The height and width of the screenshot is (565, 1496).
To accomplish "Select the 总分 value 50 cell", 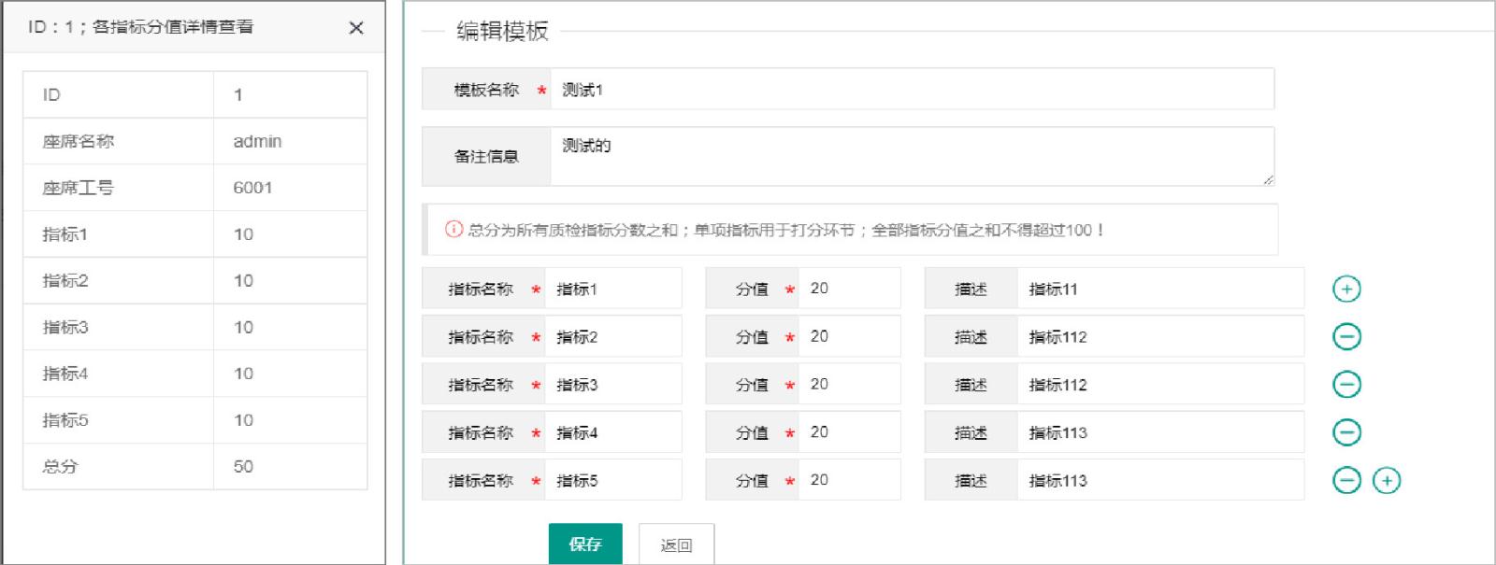I will 290,466.
